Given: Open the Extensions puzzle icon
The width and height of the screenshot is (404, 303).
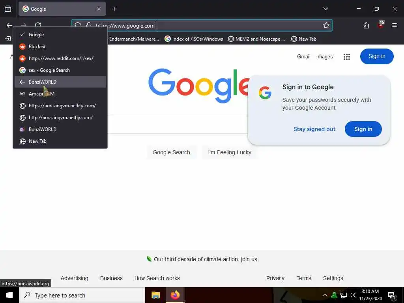Looking at the screenshot, I should pyautogui.click(x=366, y=25).
